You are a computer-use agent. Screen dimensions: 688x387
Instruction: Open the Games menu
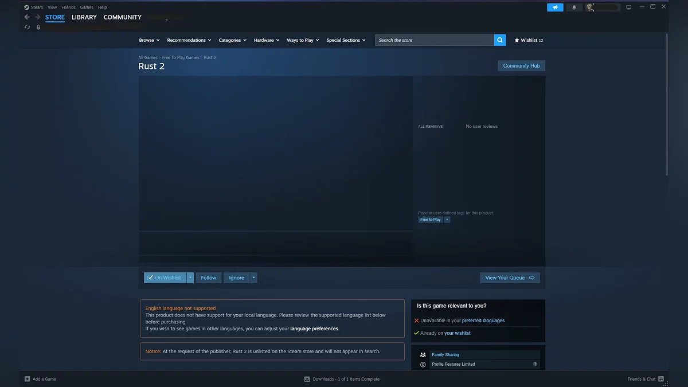coord(86,7)
